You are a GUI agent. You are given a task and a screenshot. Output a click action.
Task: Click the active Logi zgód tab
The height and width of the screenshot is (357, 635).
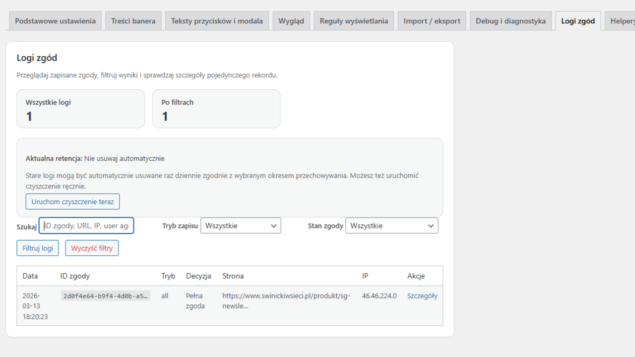tap(578, 21)
